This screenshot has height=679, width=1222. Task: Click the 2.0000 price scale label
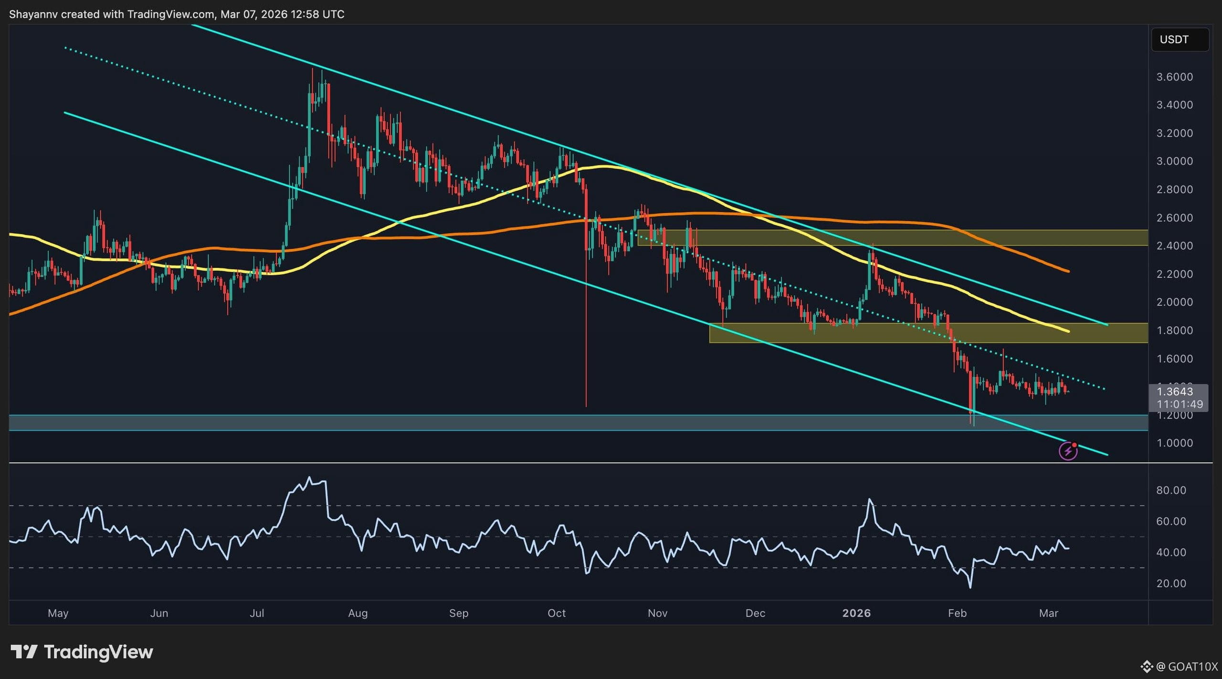(x=1174, y=302)
